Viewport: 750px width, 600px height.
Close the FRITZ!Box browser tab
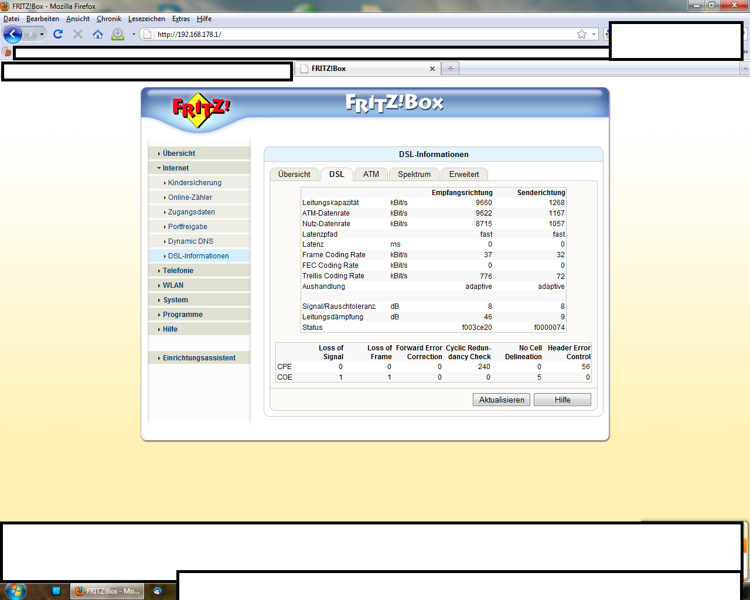(432, 69)
